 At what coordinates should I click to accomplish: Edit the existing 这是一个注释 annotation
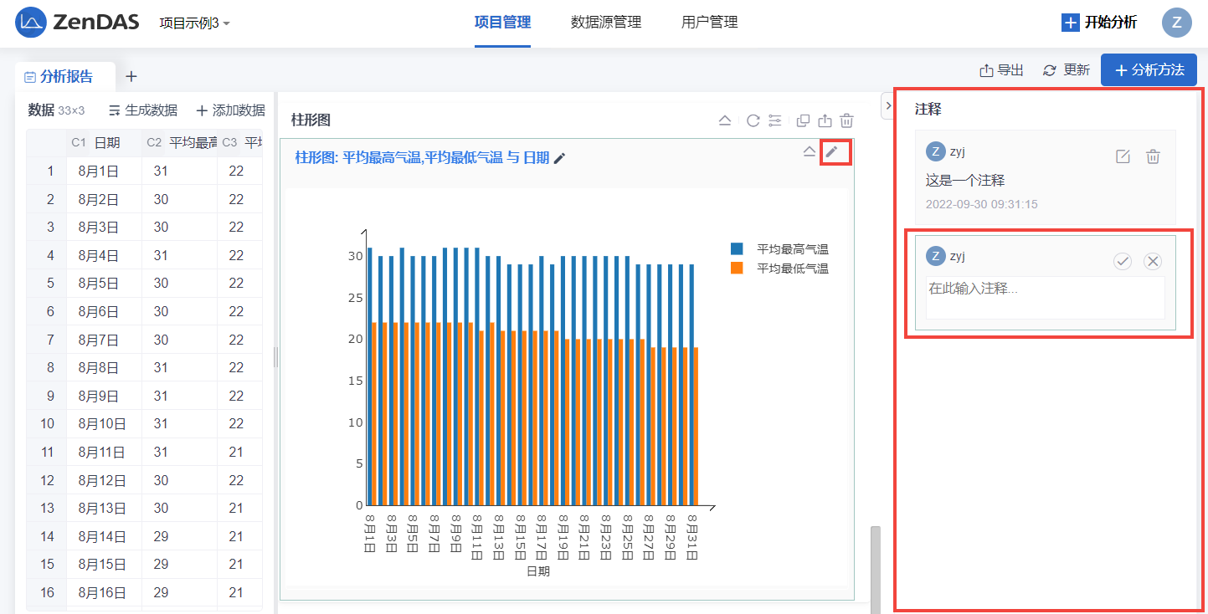[x=1123, y=156]
